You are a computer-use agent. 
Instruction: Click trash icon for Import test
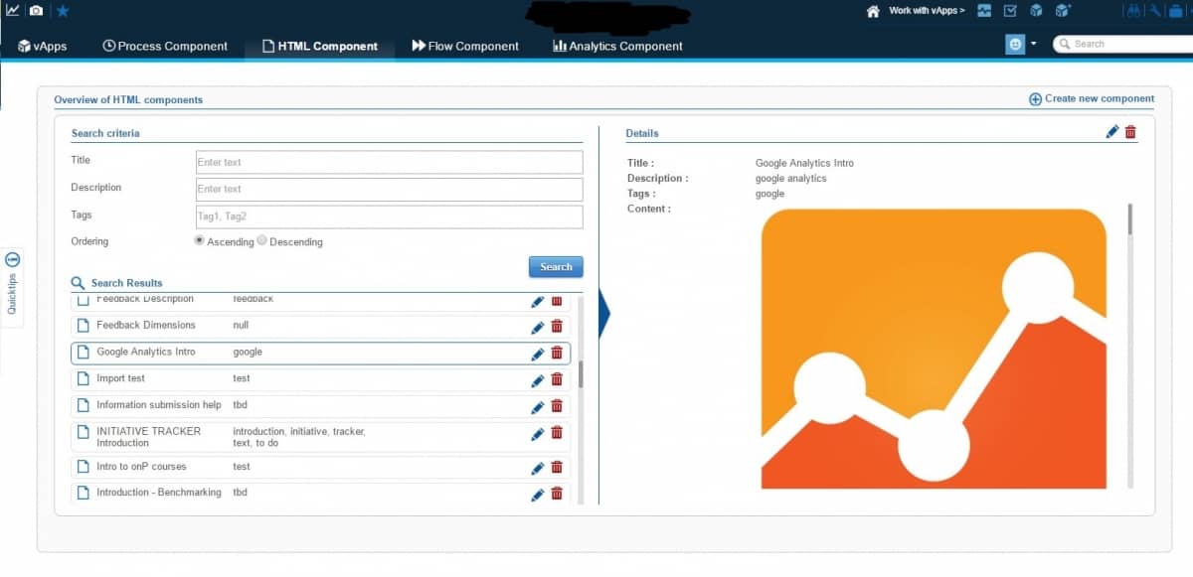(x=557, y=379)
